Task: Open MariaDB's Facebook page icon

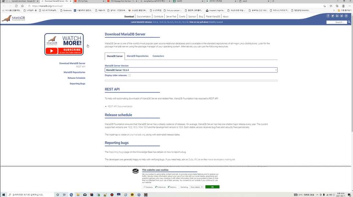Action: tap(328, 16)
